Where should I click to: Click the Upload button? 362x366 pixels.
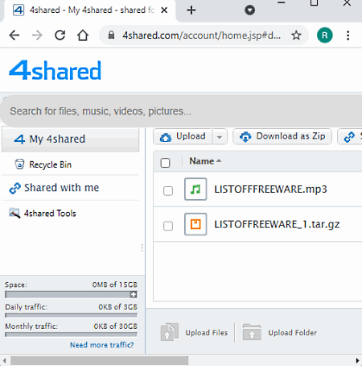point(183,136)
